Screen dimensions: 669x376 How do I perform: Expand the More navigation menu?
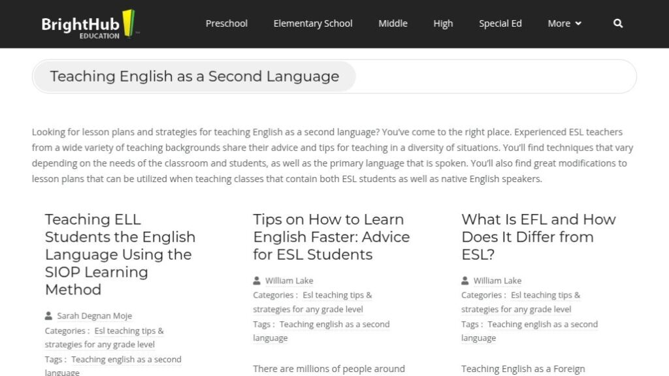[x=559, y=23]
